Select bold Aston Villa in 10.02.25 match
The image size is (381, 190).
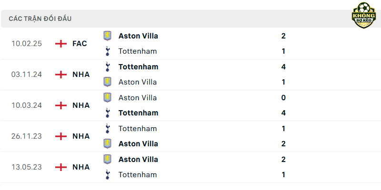tap(138, 36)
